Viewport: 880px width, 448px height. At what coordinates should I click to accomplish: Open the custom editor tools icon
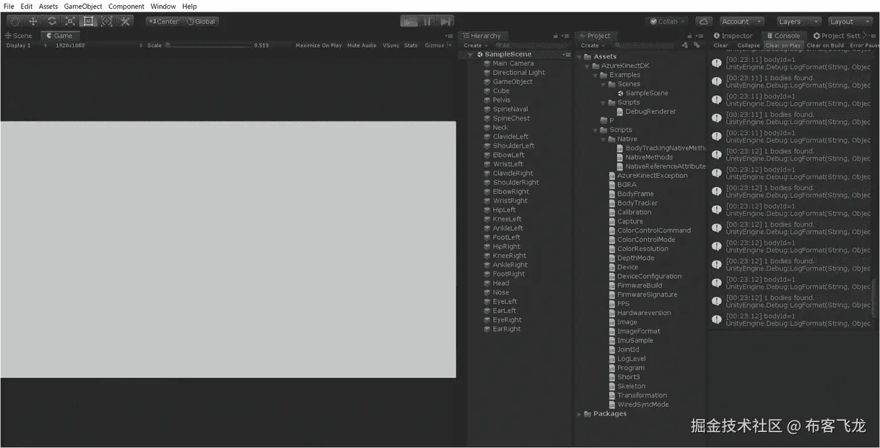pyautogui.click(x=125, y=21)
